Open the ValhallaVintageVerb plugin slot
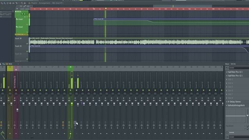 pyautogui.click(x=236, y=105)
